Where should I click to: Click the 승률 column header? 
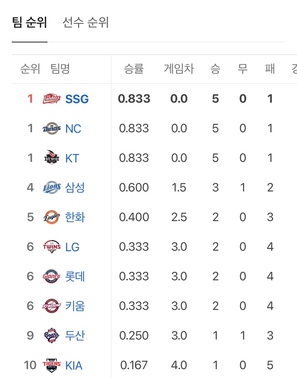(134, 69)
